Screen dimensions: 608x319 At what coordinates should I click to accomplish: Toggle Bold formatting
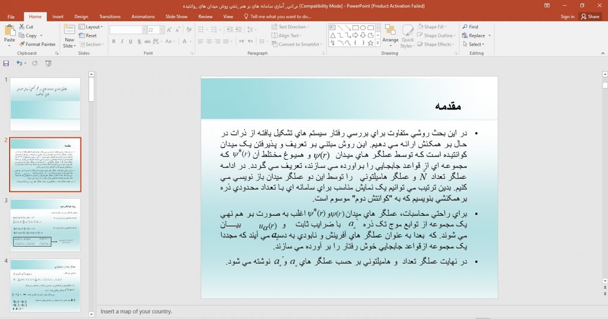(x=114, y=42)
